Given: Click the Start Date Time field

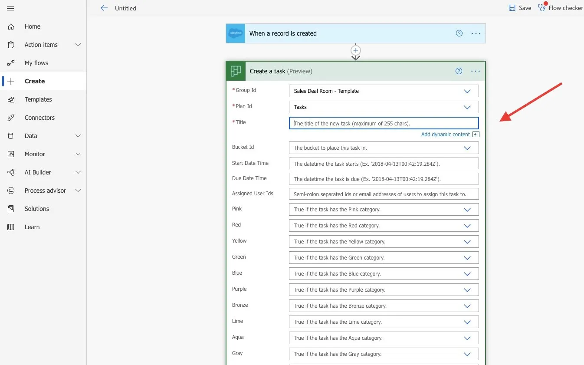Looking at the screenshot, I should 384,164.
